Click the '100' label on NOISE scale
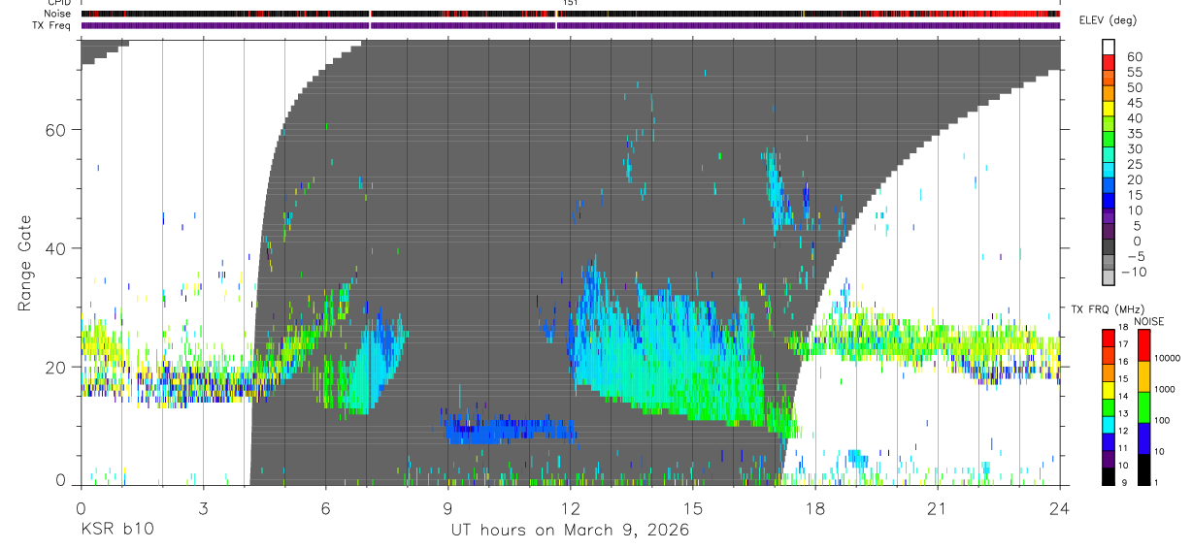Viewport: 1192px width, 550px height. pyautogui.click(x=1164, y=420)
